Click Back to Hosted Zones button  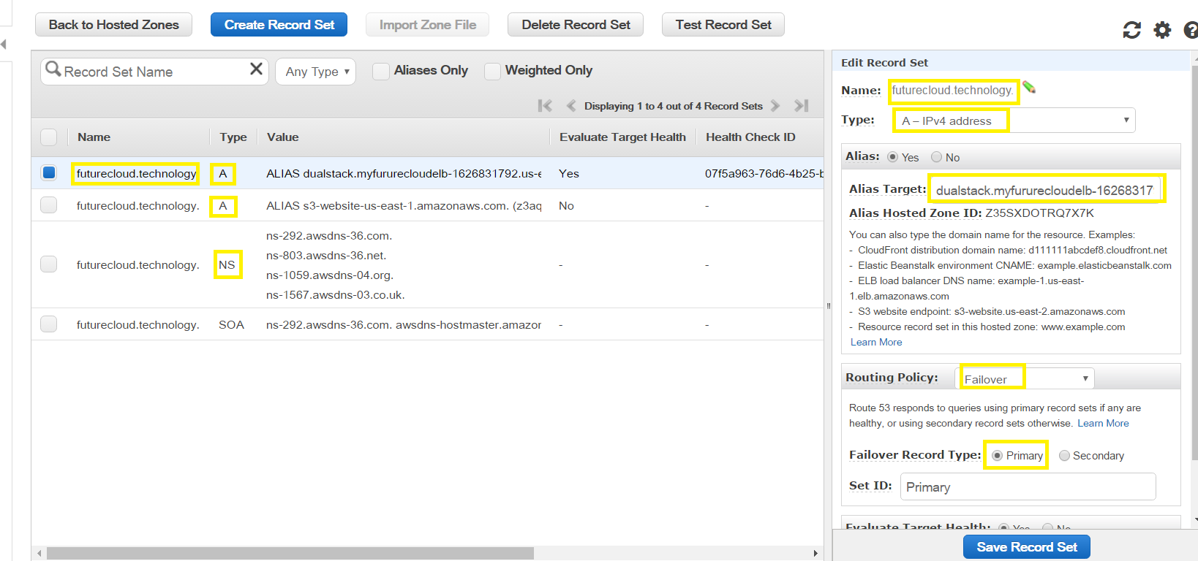click(x=113, y=25)
